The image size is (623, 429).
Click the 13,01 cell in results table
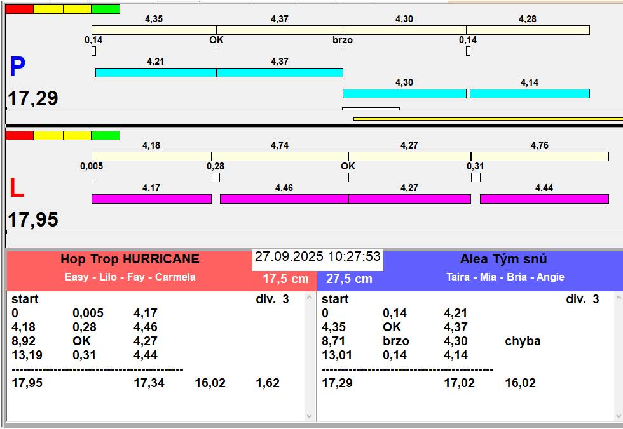(337, 355)
